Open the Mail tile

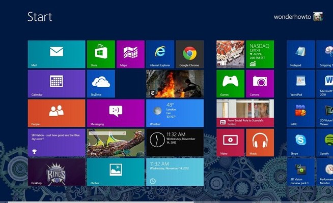[x=57, y=54]
